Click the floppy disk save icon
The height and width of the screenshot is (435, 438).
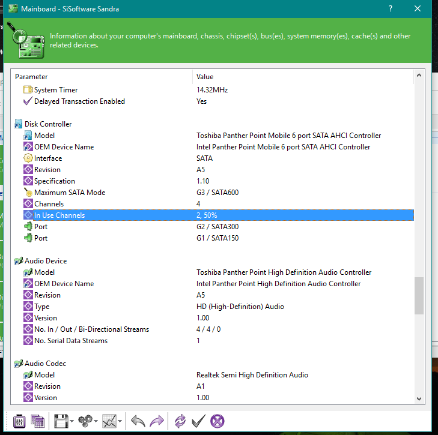pos(61,421)
